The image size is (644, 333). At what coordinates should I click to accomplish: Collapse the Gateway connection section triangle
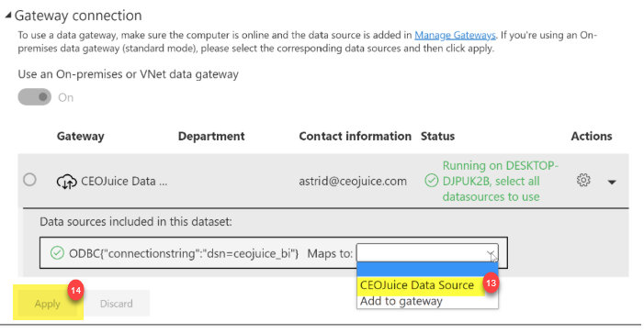pos(7,16)
